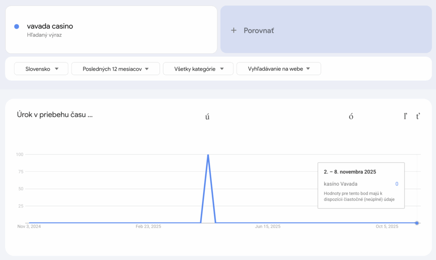Click the 'ó' glyph icon above chart
The height and width of the screenshot is (260, 436).
351,116
